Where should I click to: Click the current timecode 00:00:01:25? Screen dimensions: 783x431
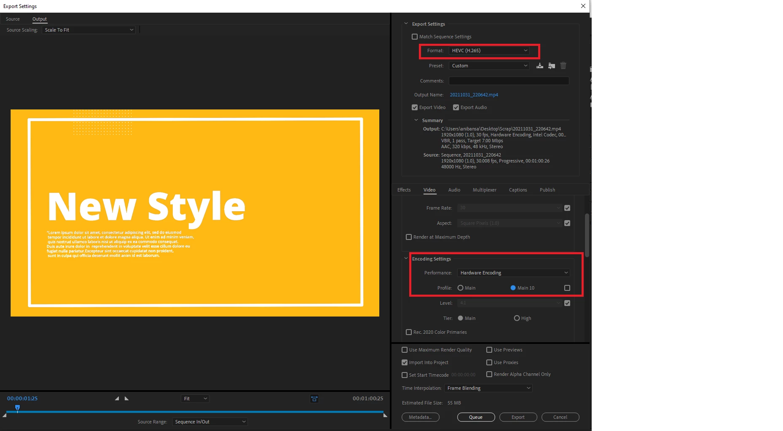pyautogui.click(x=22, y=399)
